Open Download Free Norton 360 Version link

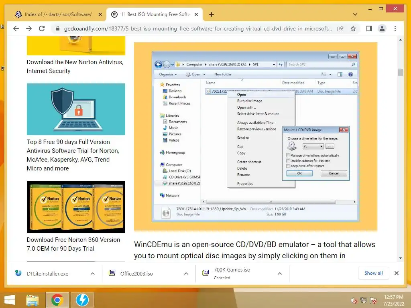click(73, 244)
